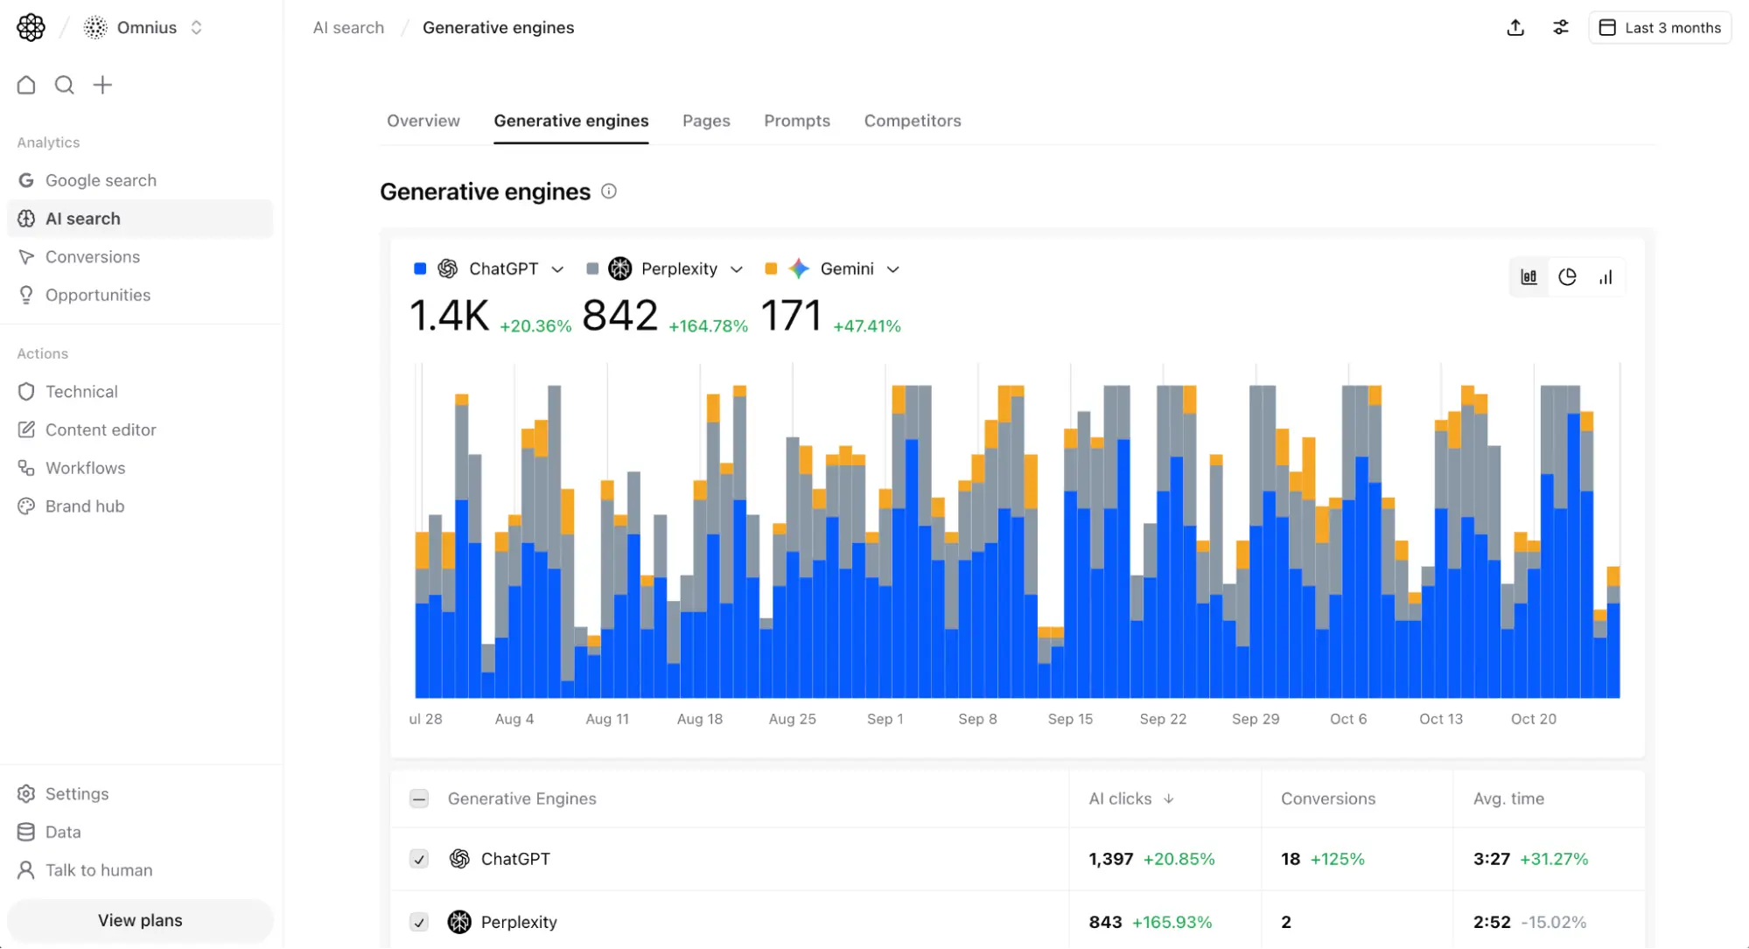The width and height of the screenshot is (1749, 949).
Task: Navigate back via the AI search breadcrumb
Action: click(x=347, y=27)
